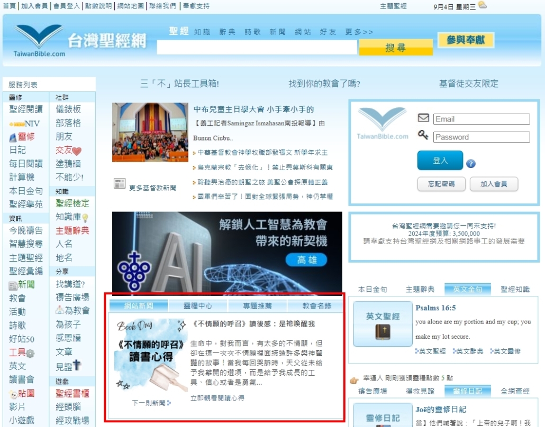Click the Email input field
This screenshot has width=545, height=427.
(x=482, y=119)
